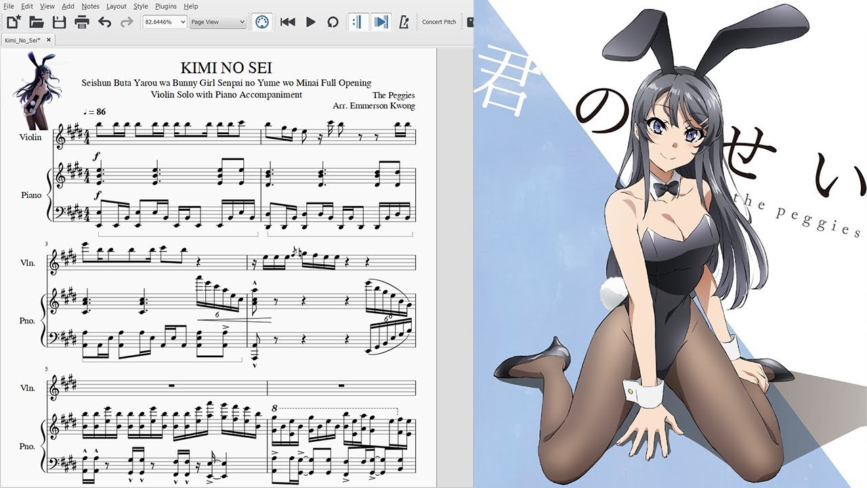Redo the last undone action

point(127,22)
